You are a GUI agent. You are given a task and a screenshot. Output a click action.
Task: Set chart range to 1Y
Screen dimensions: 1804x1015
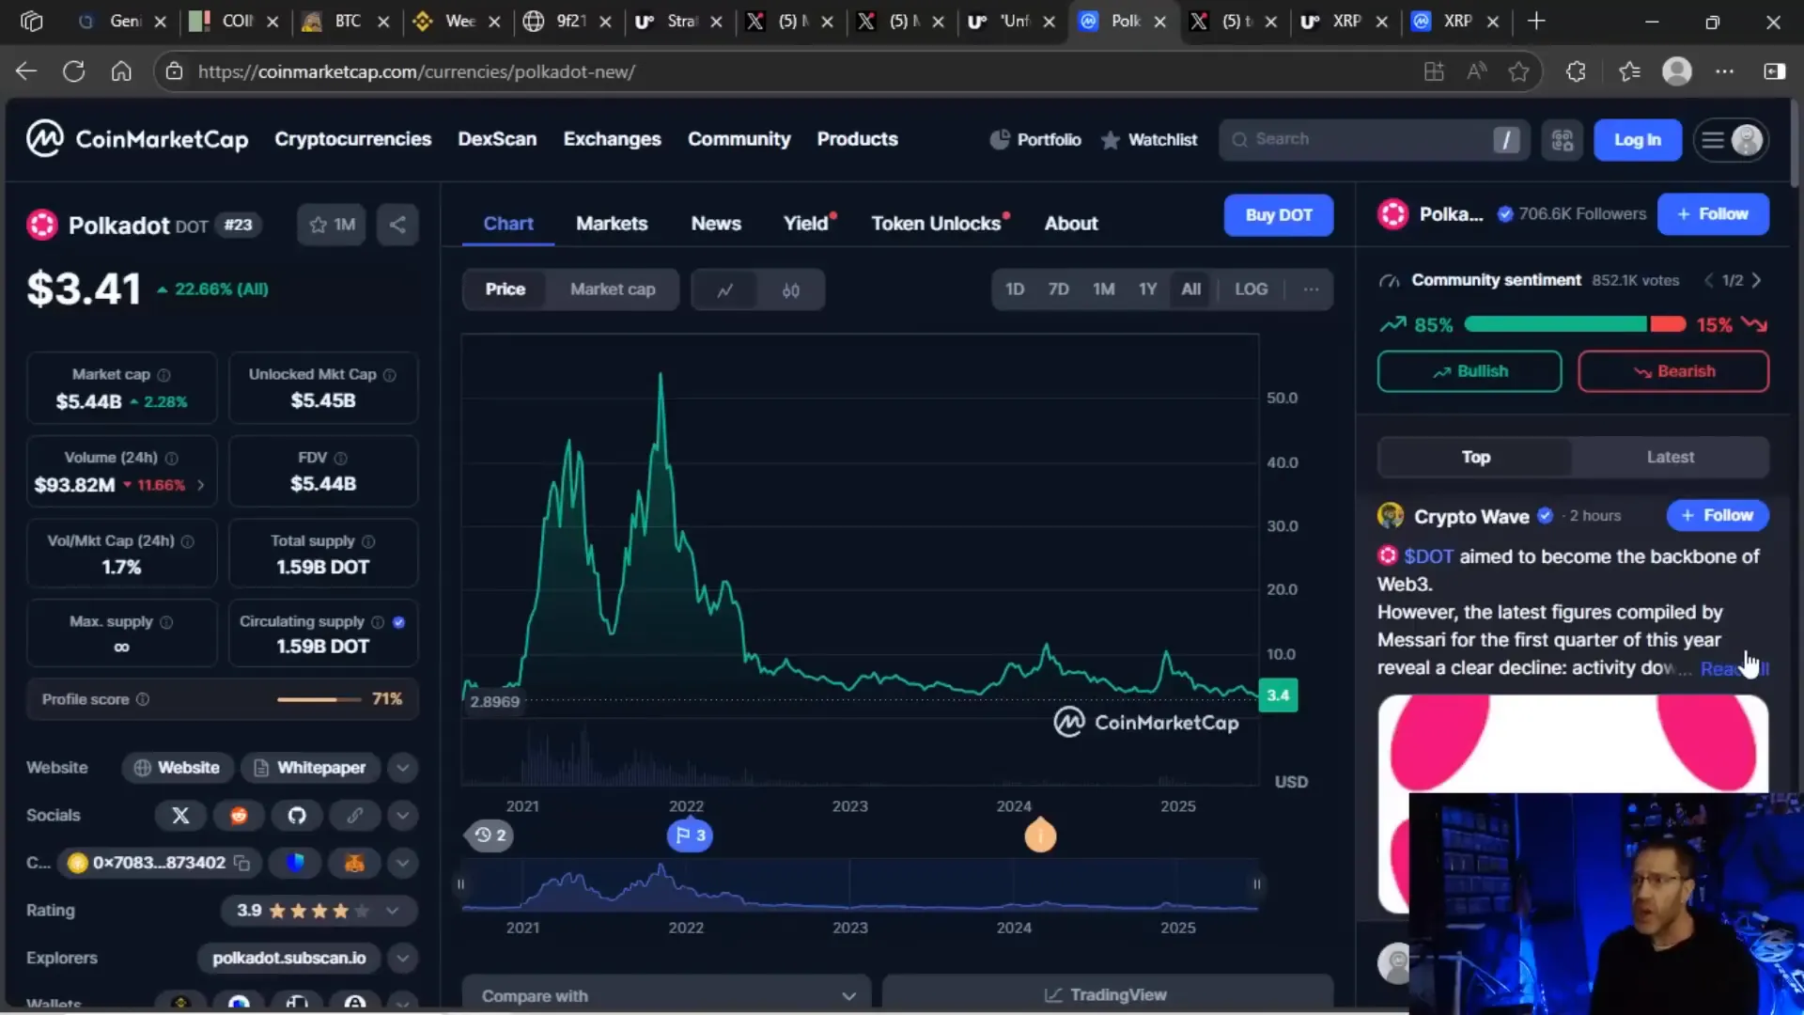coord(1147,289)
